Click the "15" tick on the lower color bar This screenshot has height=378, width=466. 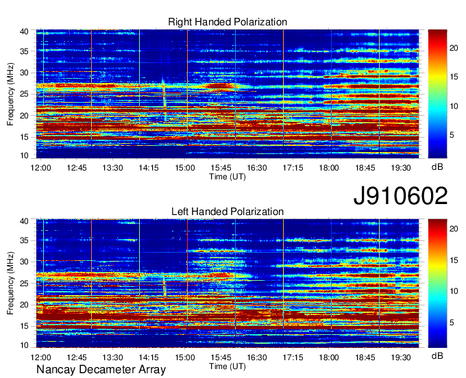[454, 260]
